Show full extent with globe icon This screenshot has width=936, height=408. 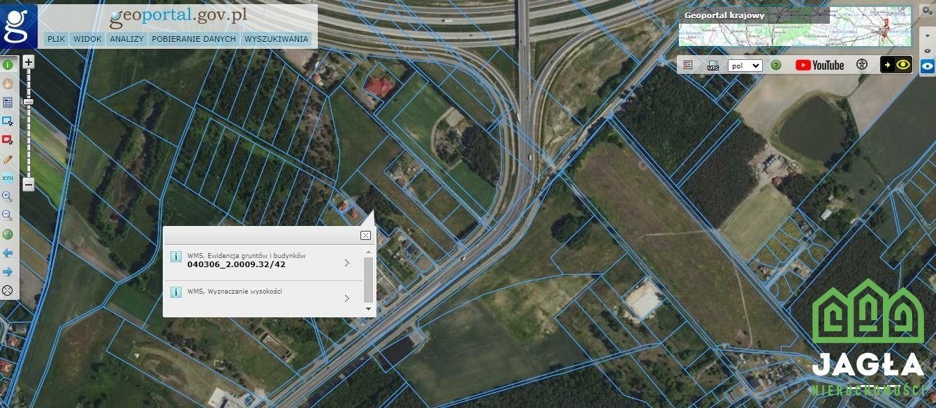tap(8, 234)
